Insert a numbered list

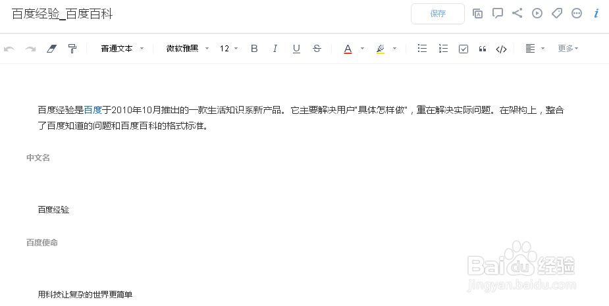[443, 49]
